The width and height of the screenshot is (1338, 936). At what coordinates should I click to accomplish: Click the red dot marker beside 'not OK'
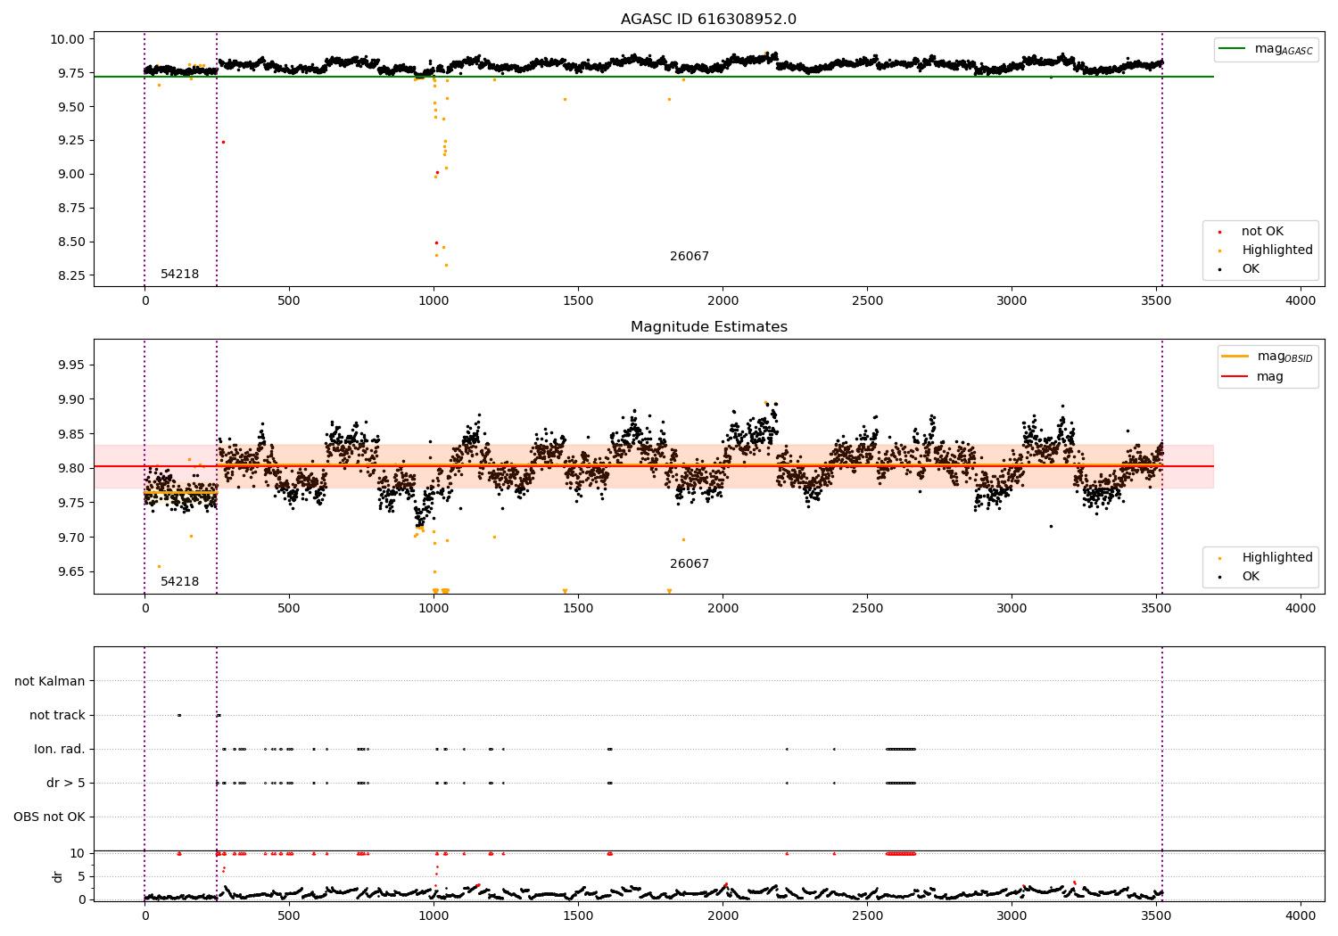click(x=1220, y=233)
